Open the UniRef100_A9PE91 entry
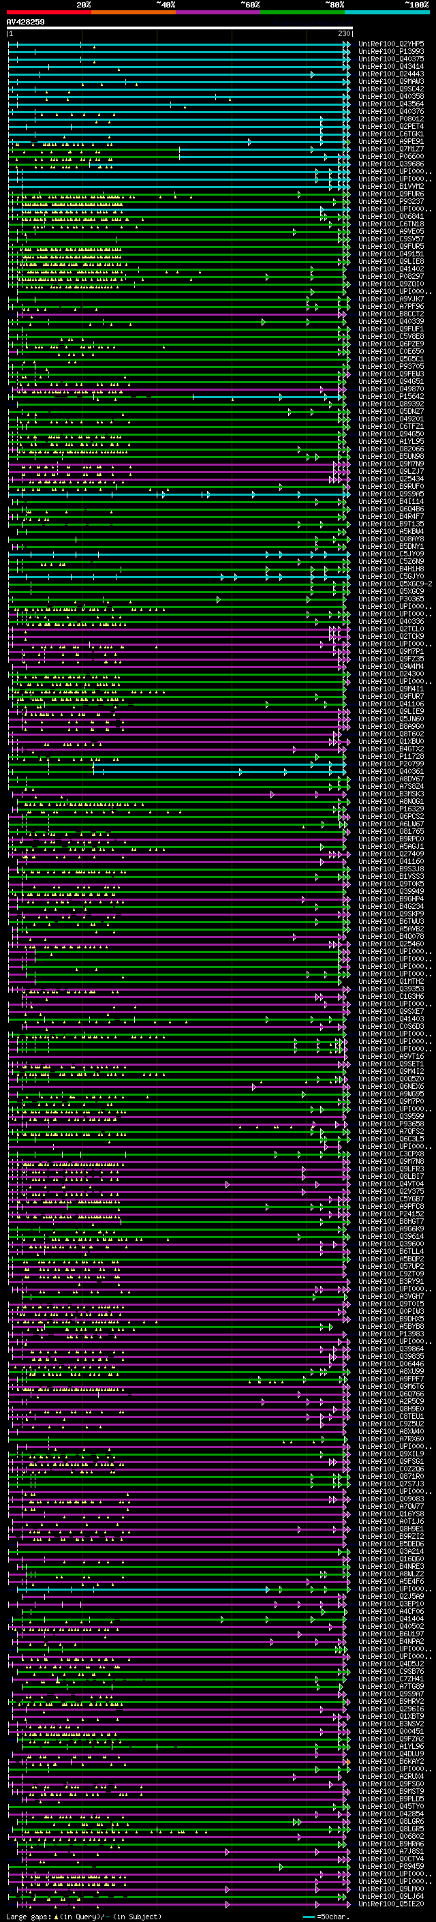The height and width of the screenshot is (1922, 436). [x=391, y=142]
